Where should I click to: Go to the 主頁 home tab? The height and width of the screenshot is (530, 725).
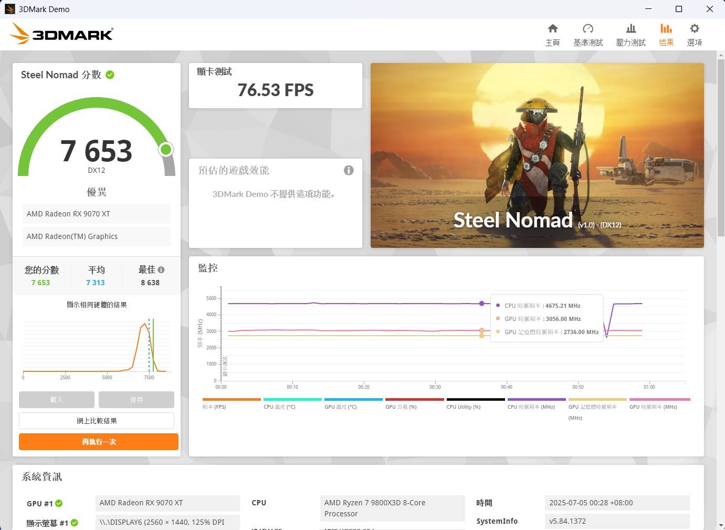tap(552, 35)
